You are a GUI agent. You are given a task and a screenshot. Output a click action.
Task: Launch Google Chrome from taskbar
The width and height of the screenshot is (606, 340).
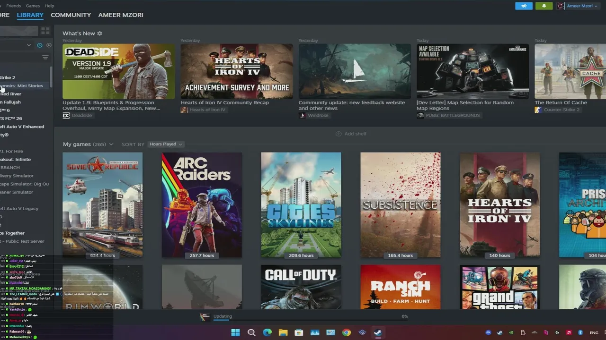(x=347, y=332)
